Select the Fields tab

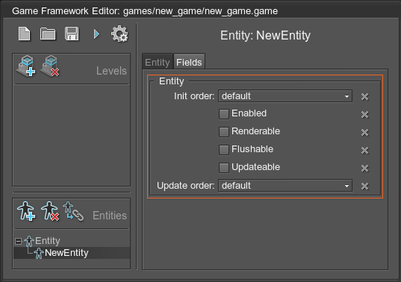[x=189, y=62]
